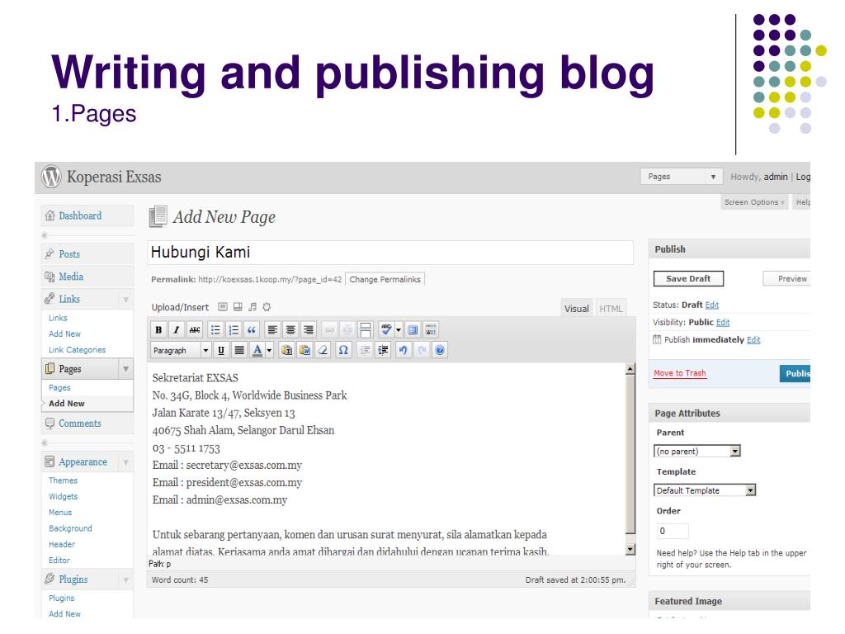
Task: Insert an unordered bullet list
Action: tap(215, 329)
